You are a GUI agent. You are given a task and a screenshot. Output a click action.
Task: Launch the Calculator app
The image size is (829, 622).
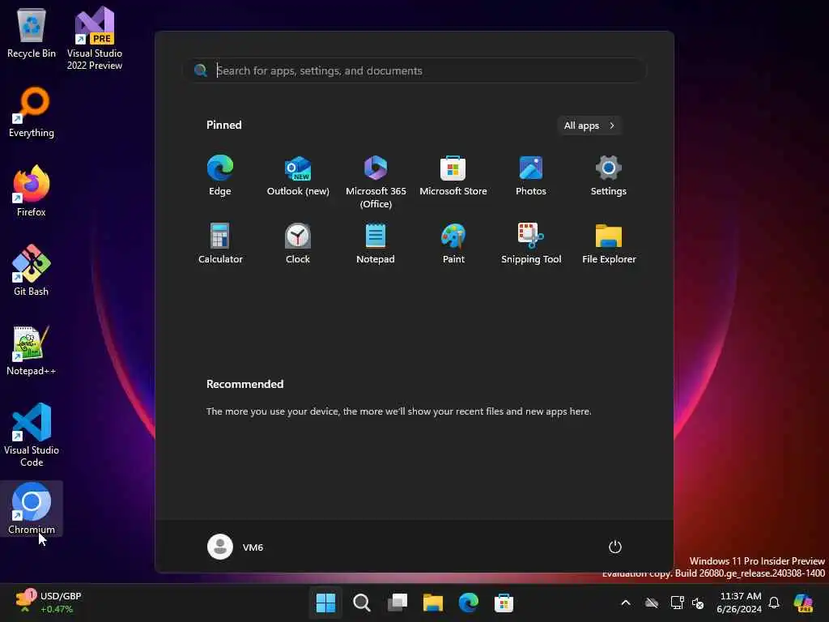point(220,243)
